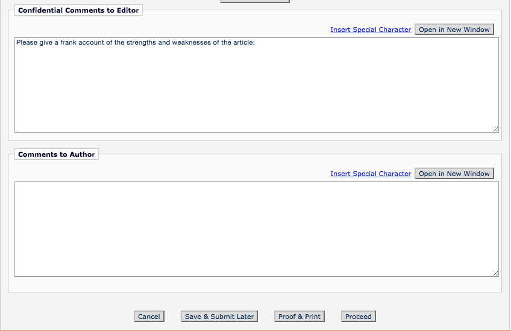This screenshot has width=511, height=331.
Task: Click the partially visible button at top
Action: pos(255,1)
